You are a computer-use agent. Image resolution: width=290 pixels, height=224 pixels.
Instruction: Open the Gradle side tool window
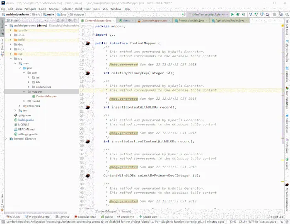287,164
